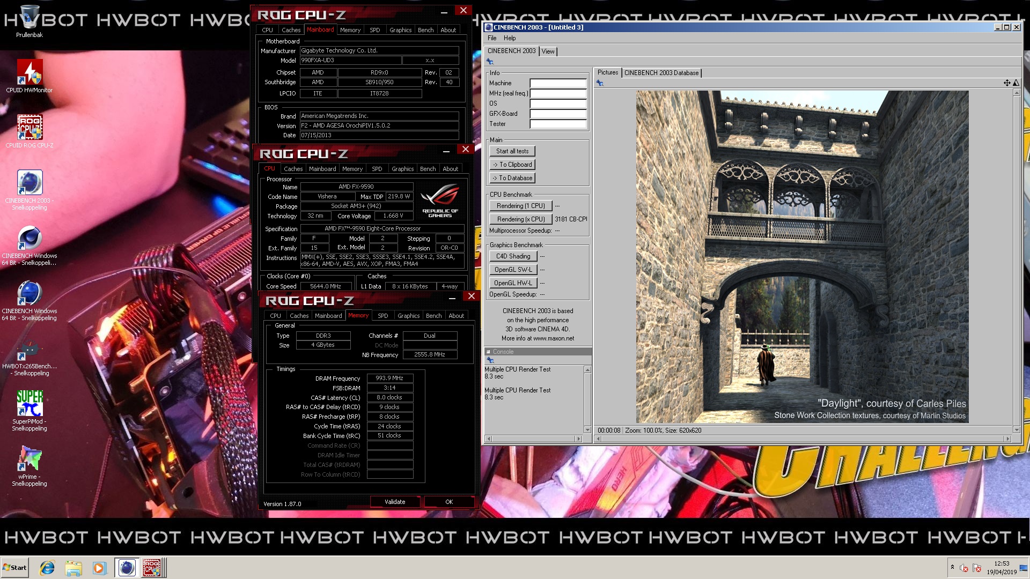Open the Prullenbak recycle bin icon
This screenshot has height=579, width=1030.
pos(30,21)
